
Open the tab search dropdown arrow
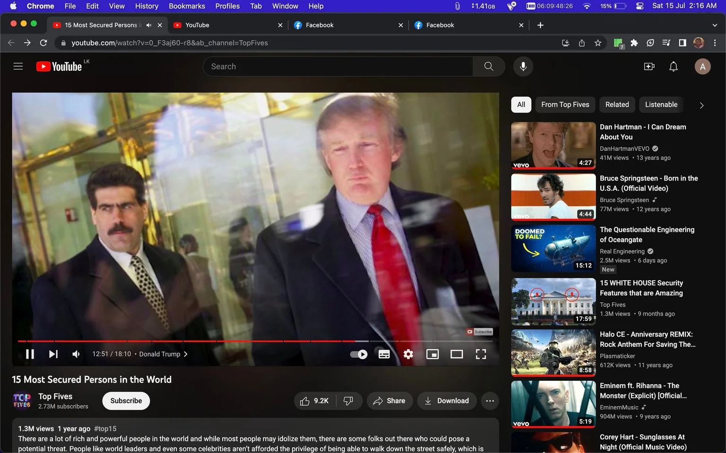pos(715,25)
